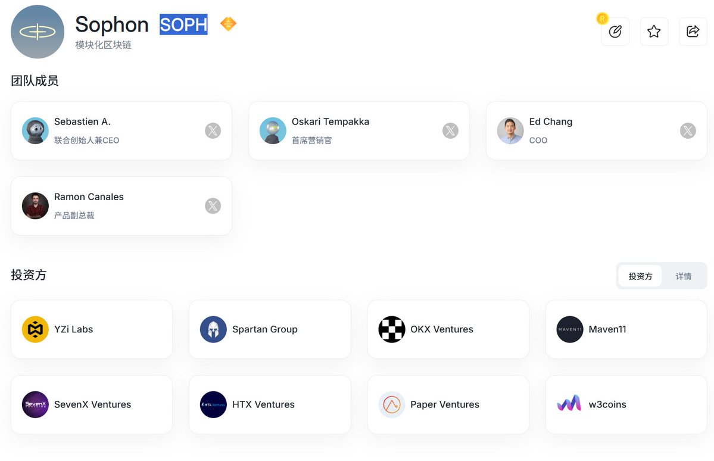The width and height of the screenshot is (714, 461).
Task: Click the Paper Ventures logo
Action: coord(392,404)
